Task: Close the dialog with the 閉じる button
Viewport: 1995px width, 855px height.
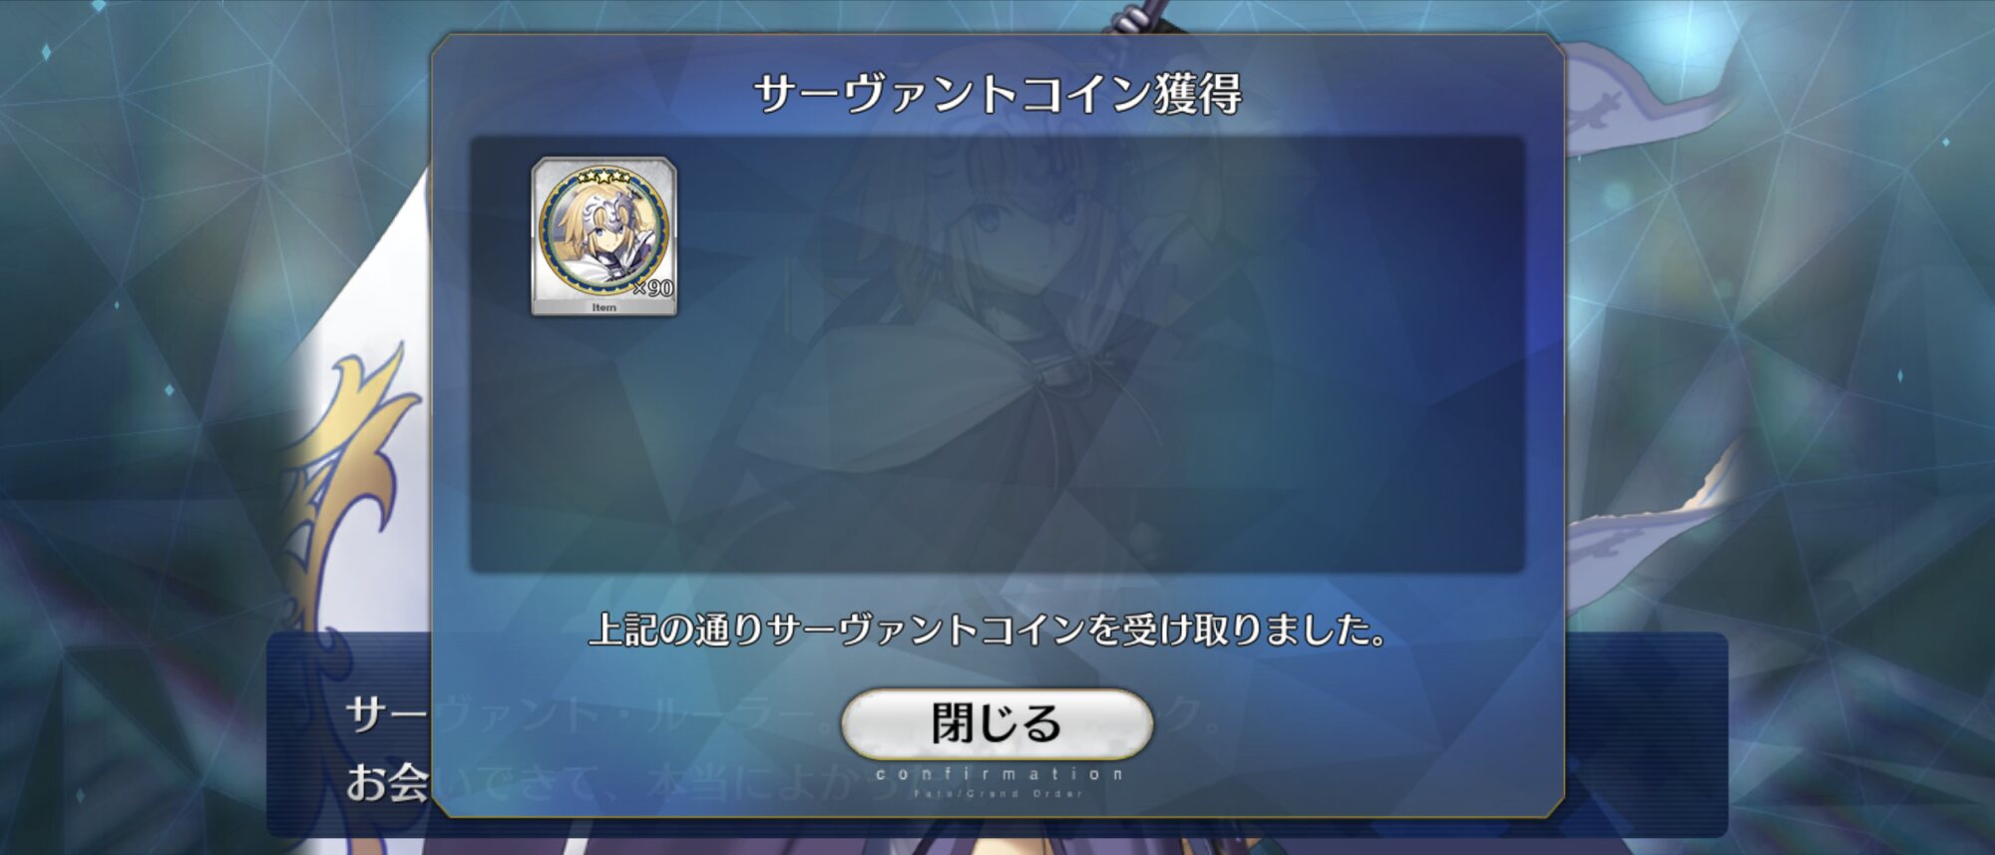Action: click(x=997, y=723)
